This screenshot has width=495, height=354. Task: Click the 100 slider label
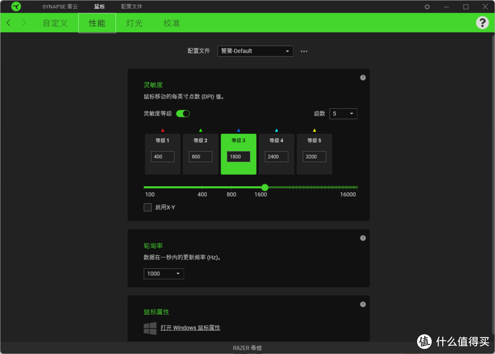[149, 194]
